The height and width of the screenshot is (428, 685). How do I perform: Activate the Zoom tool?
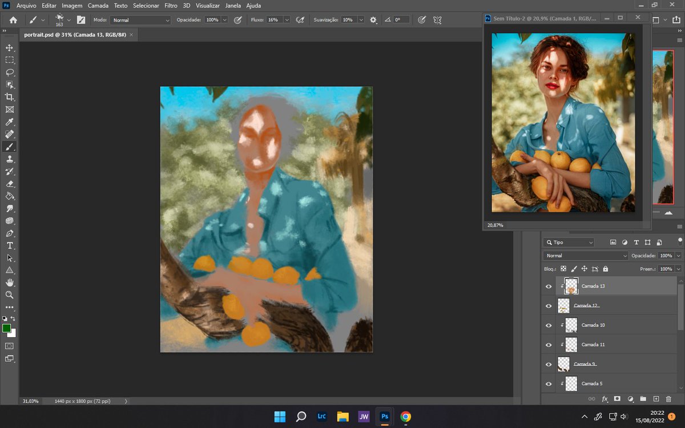(x=9, y=295)
